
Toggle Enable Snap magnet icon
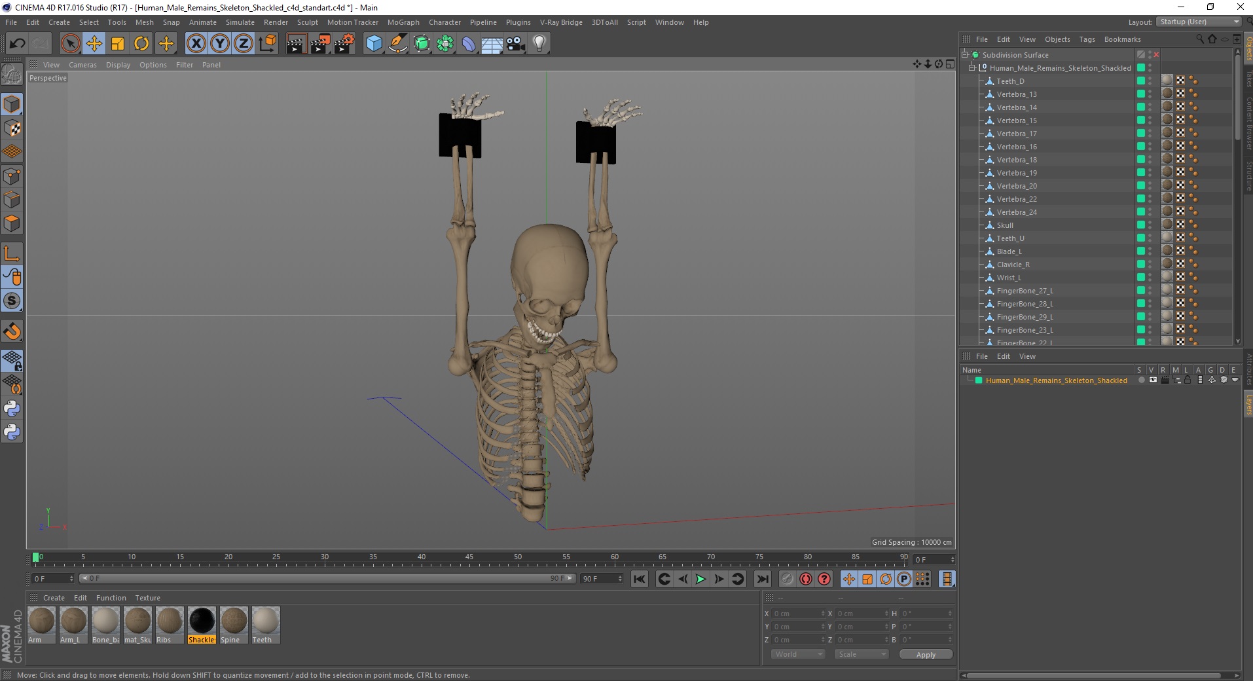pos(12,331)
